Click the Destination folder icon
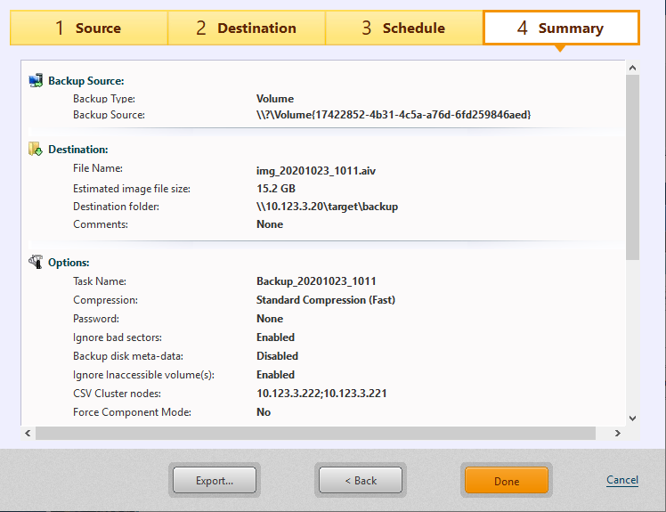The width and height of the screenshot is (666, 512). click(x=36, y=149)
